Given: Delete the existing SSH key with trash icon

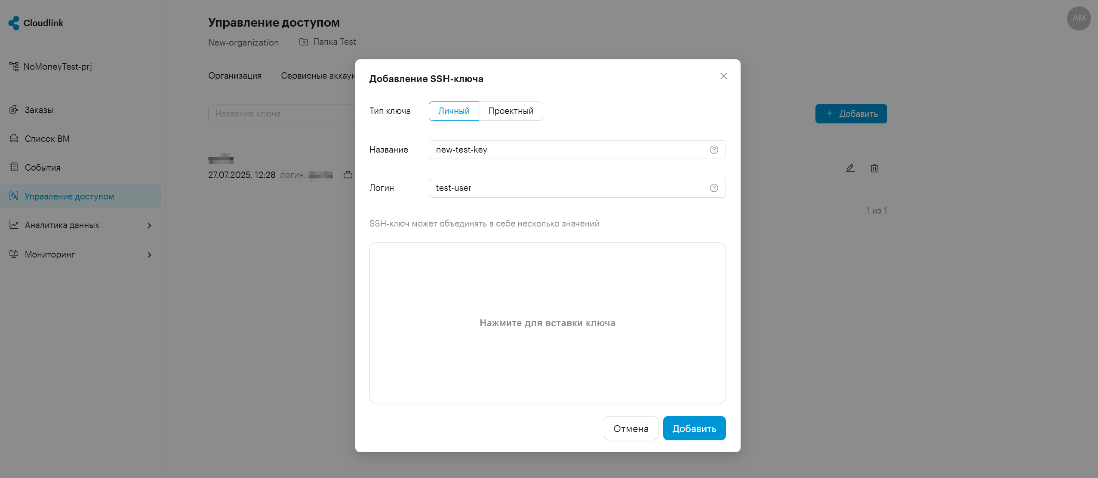Looking at the screenshot, I should 874,168.
